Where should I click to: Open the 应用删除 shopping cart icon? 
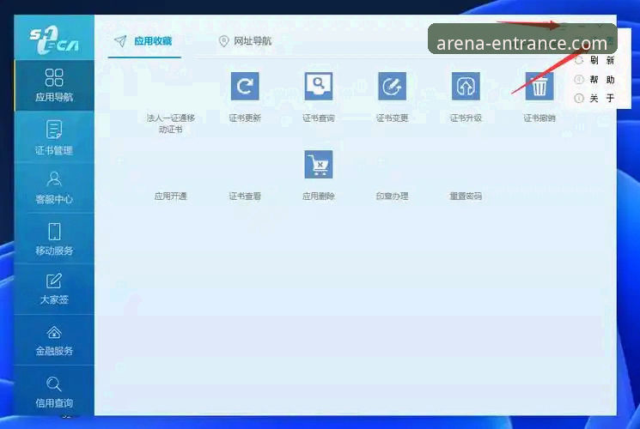pos(319,165)
